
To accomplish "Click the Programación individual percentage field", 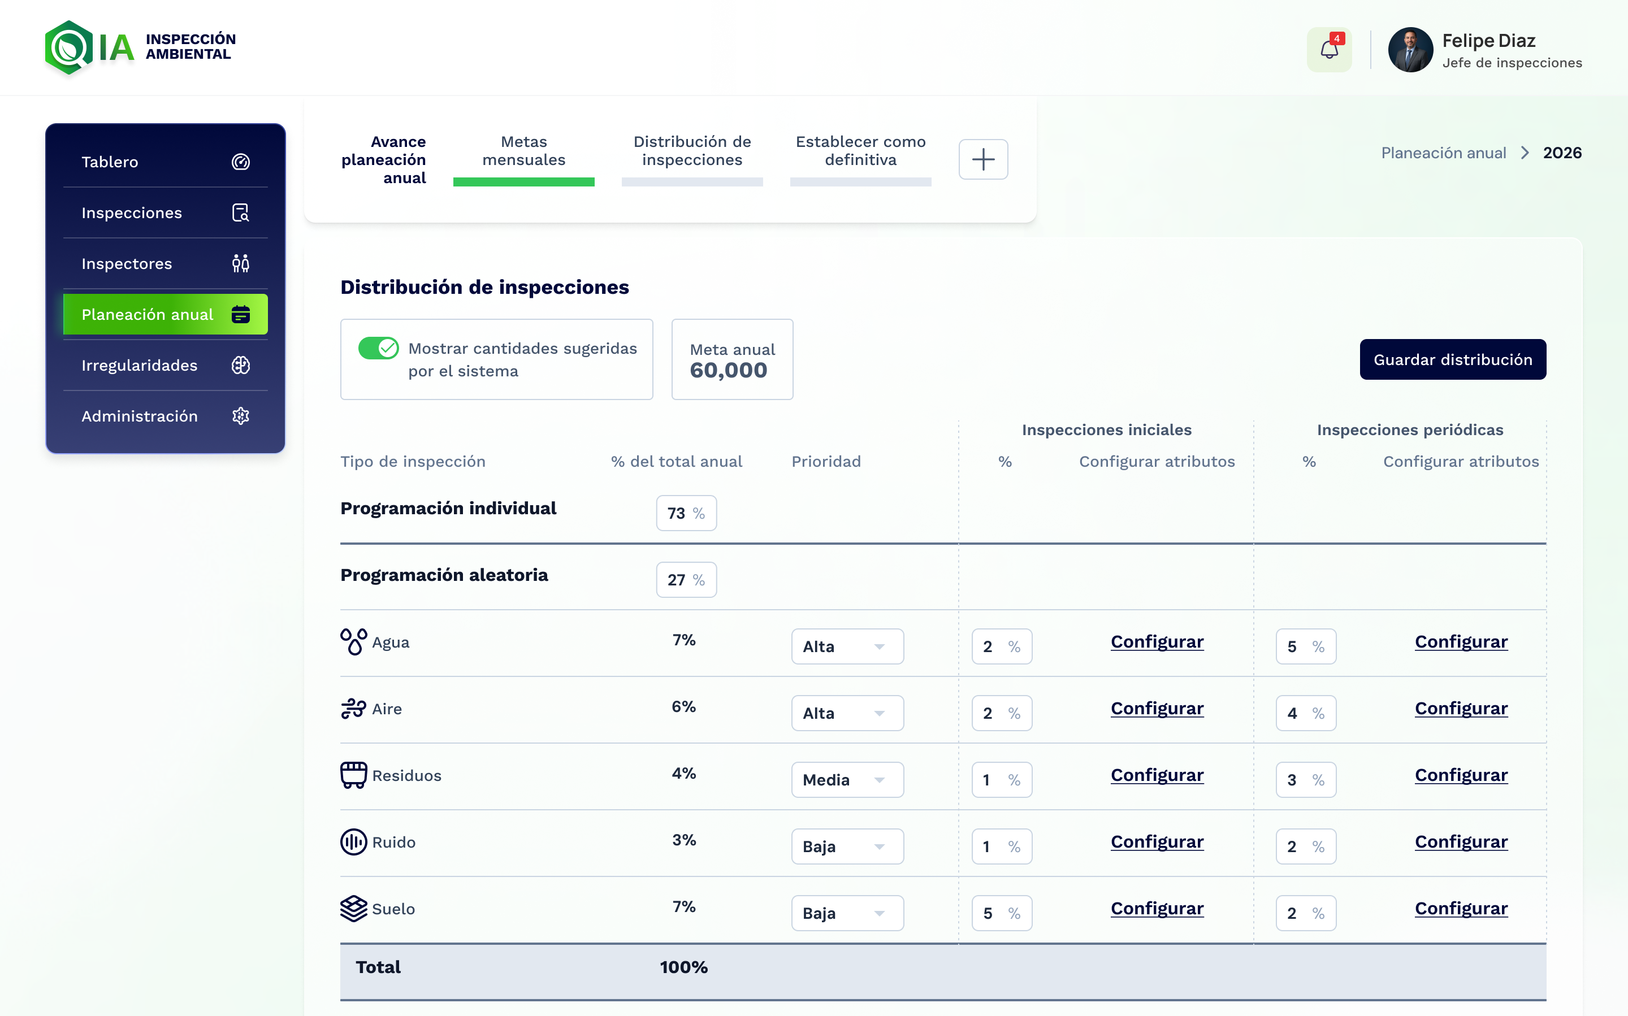I will click(x=686, y=514).
